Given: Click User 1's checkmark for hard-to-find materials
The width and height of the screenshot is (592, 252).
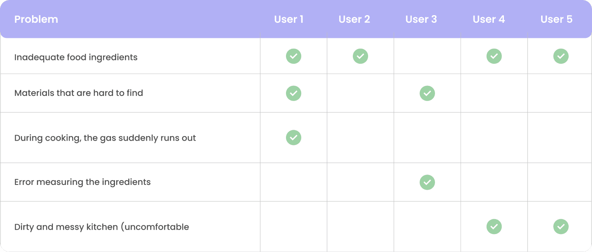Looking at the screenshot, I should [294, 93].
